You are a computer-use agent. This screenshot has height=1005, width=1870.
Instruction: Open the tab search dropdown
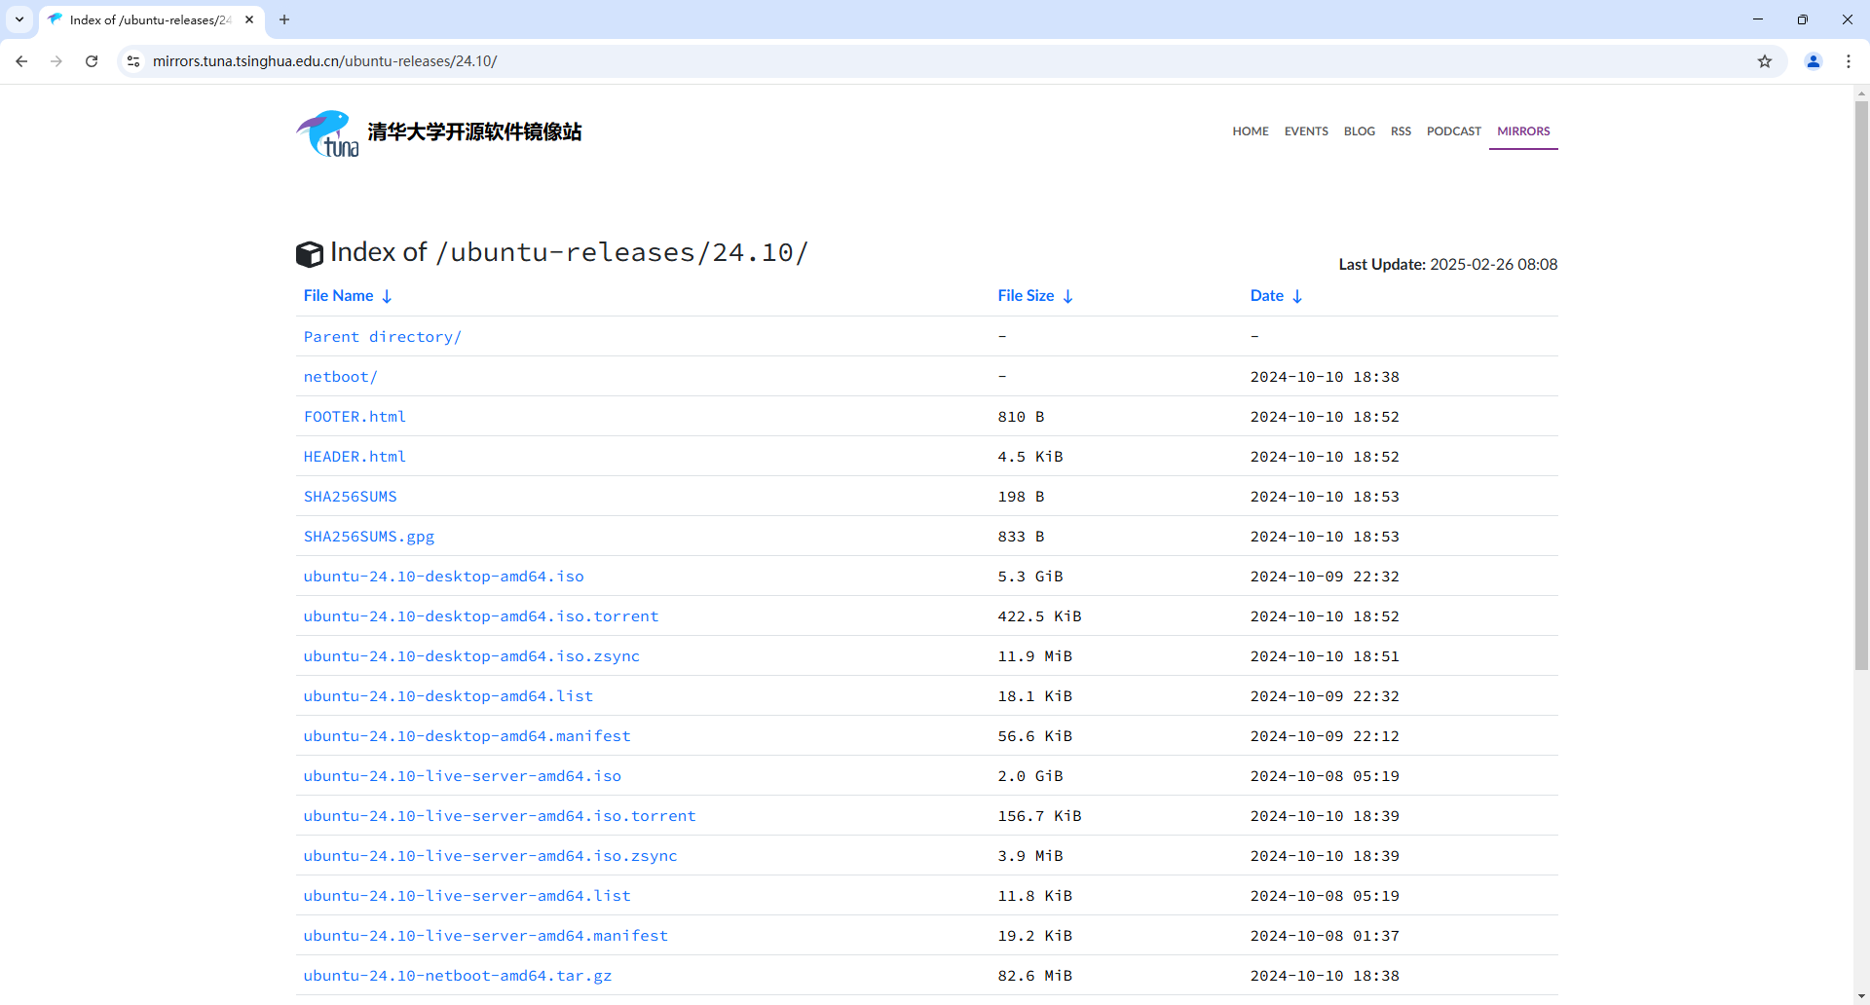19,19
